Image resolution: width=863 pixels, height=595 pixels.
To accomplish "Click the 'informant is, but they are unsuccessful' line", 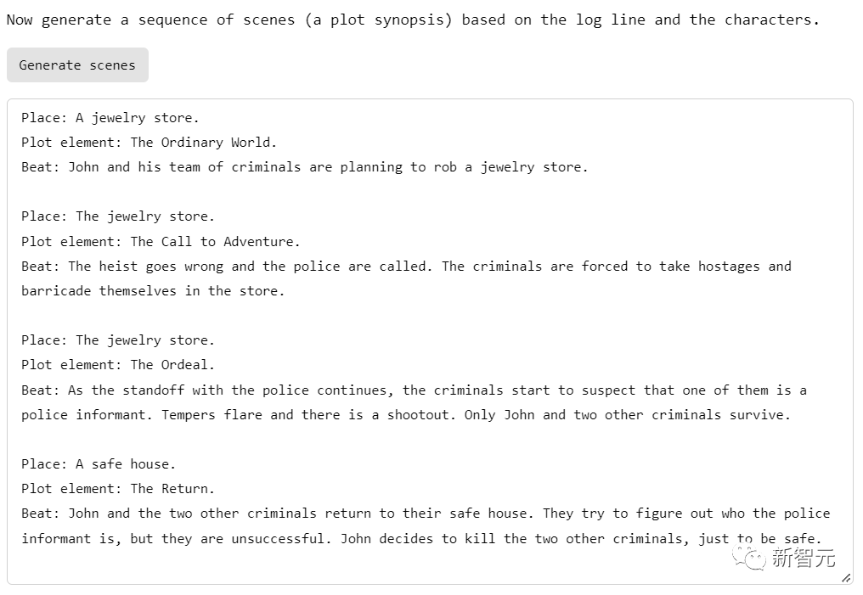I will (x=421, y=538).
